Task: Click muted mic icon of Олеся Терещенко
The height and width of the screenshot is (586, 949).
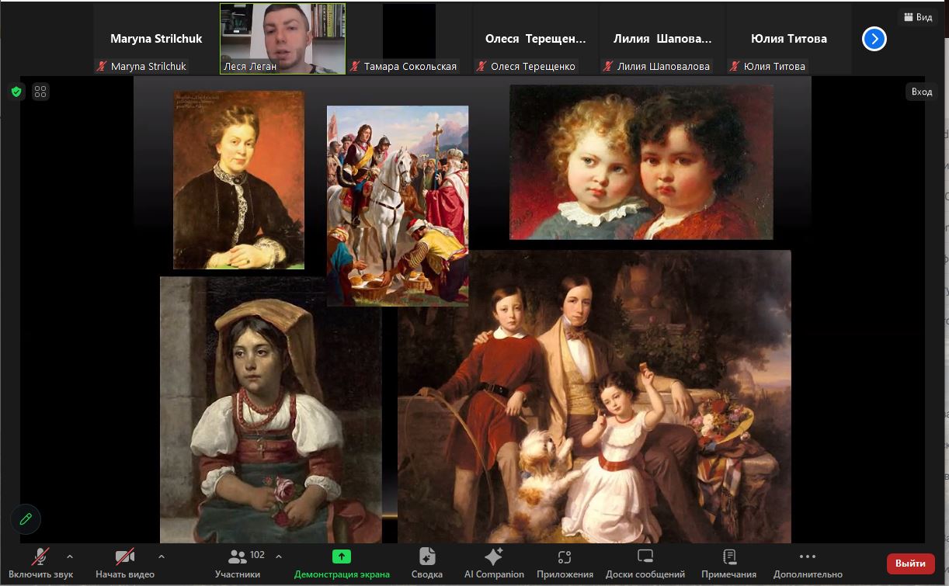Action: point(481,67)
